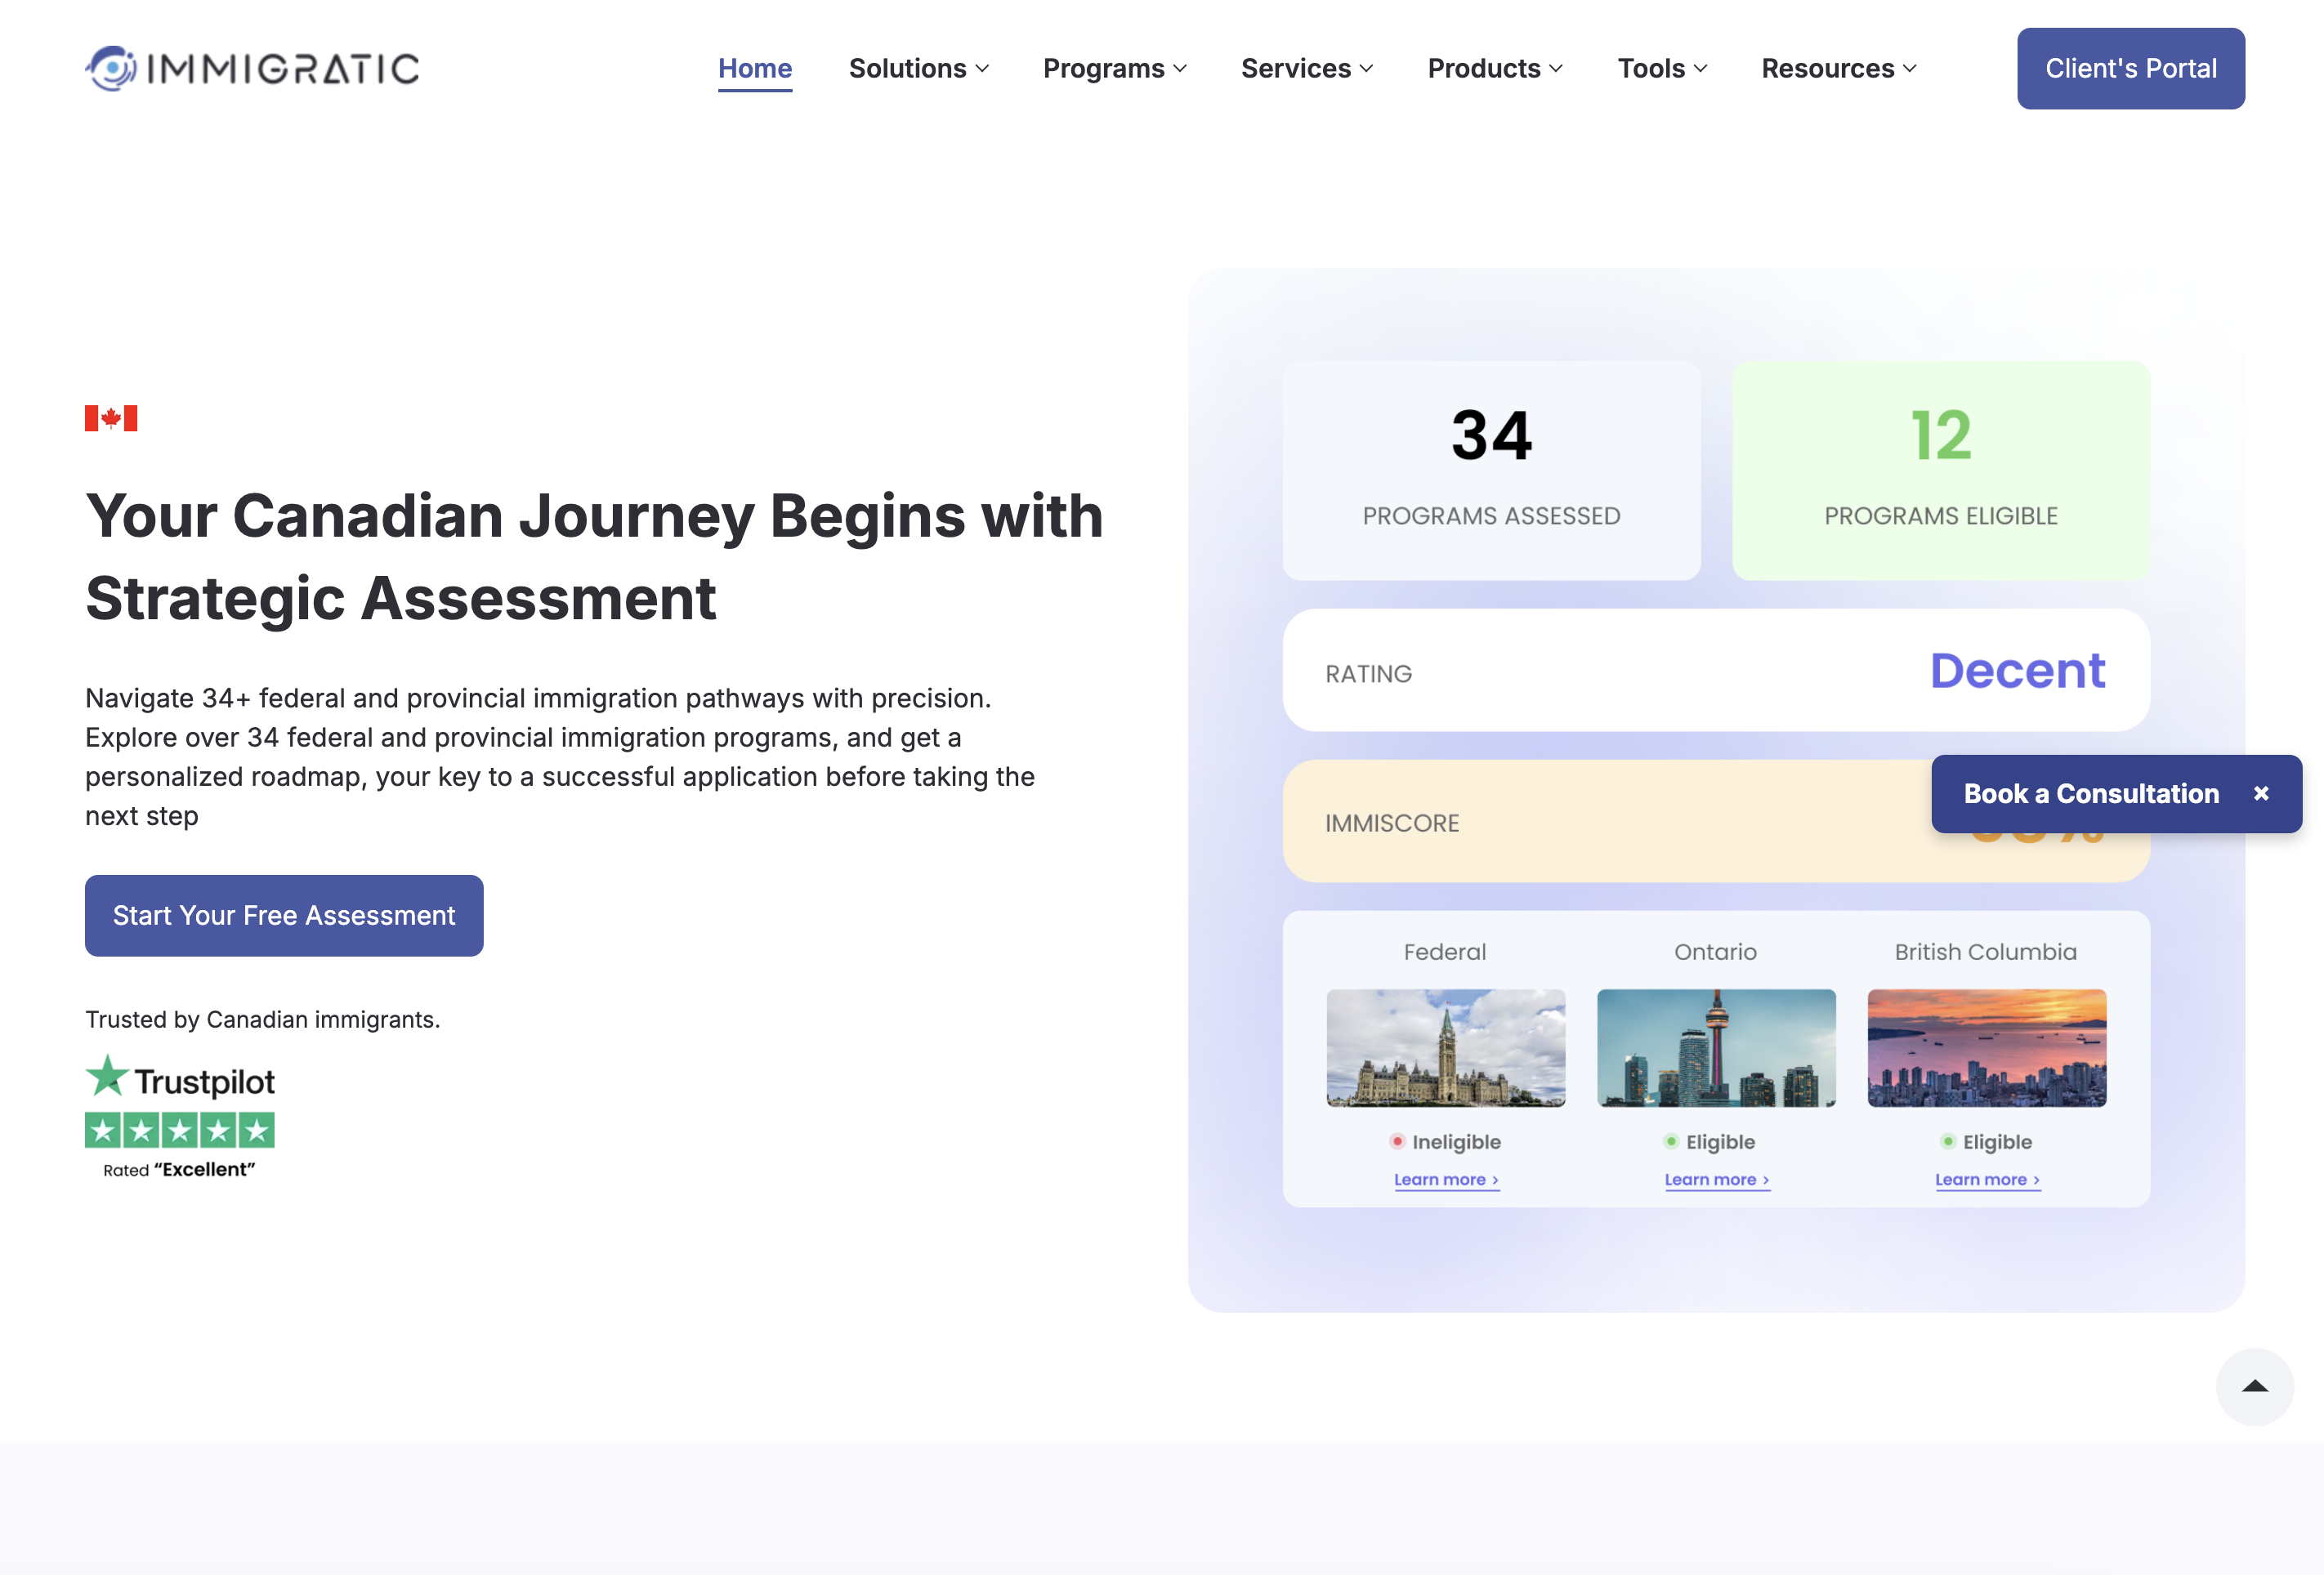This screenshot has width=2324, height=1575.
Task: Click the Immigratic logo icon
Action: 111,68
